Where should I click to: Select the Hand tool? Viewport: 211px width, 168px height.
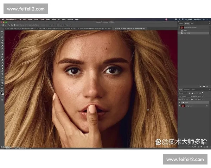[x=2, y=83]
